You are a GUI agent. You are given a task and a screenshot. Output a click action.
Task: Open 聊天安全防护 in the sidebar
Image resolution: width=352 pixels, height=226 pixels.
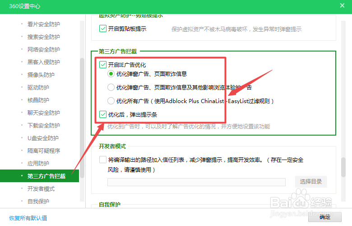(x=44, y=113)
